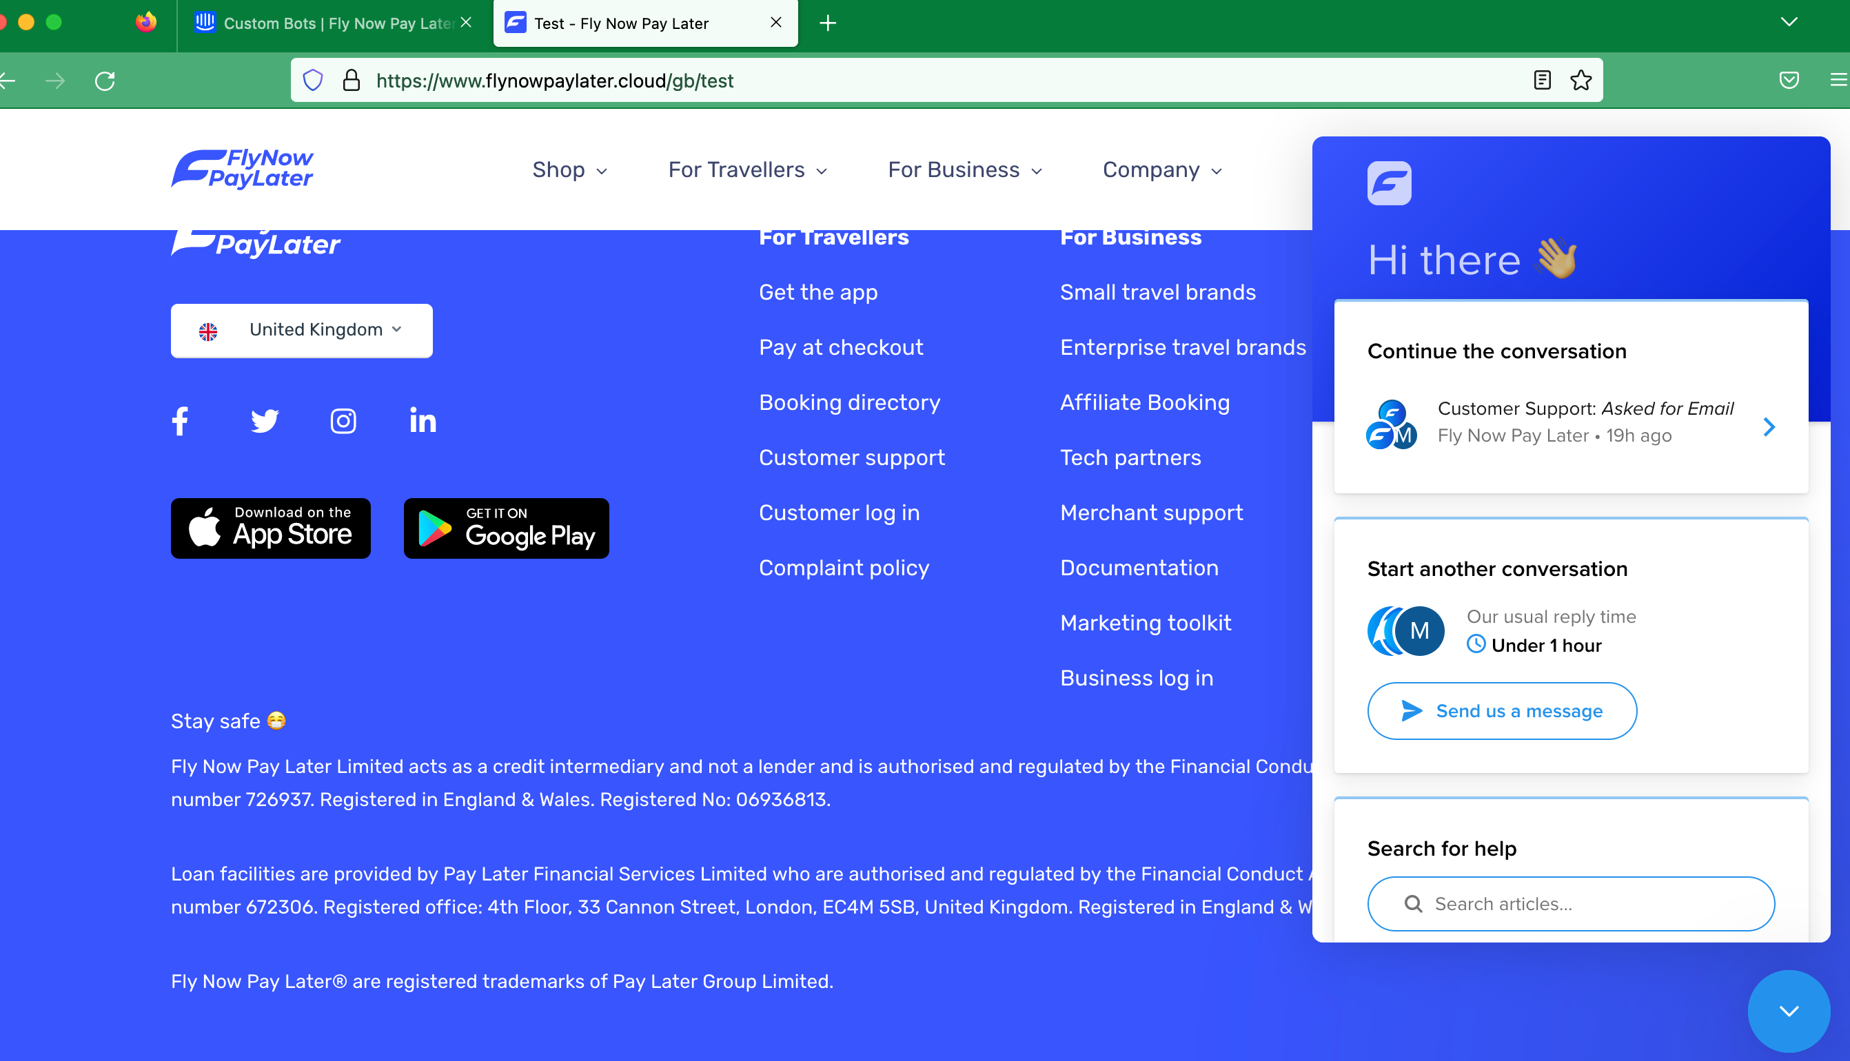This screenshot has height=1061, width=1850.
Task: Open the Facebook social icon
Action: point(180,420)
